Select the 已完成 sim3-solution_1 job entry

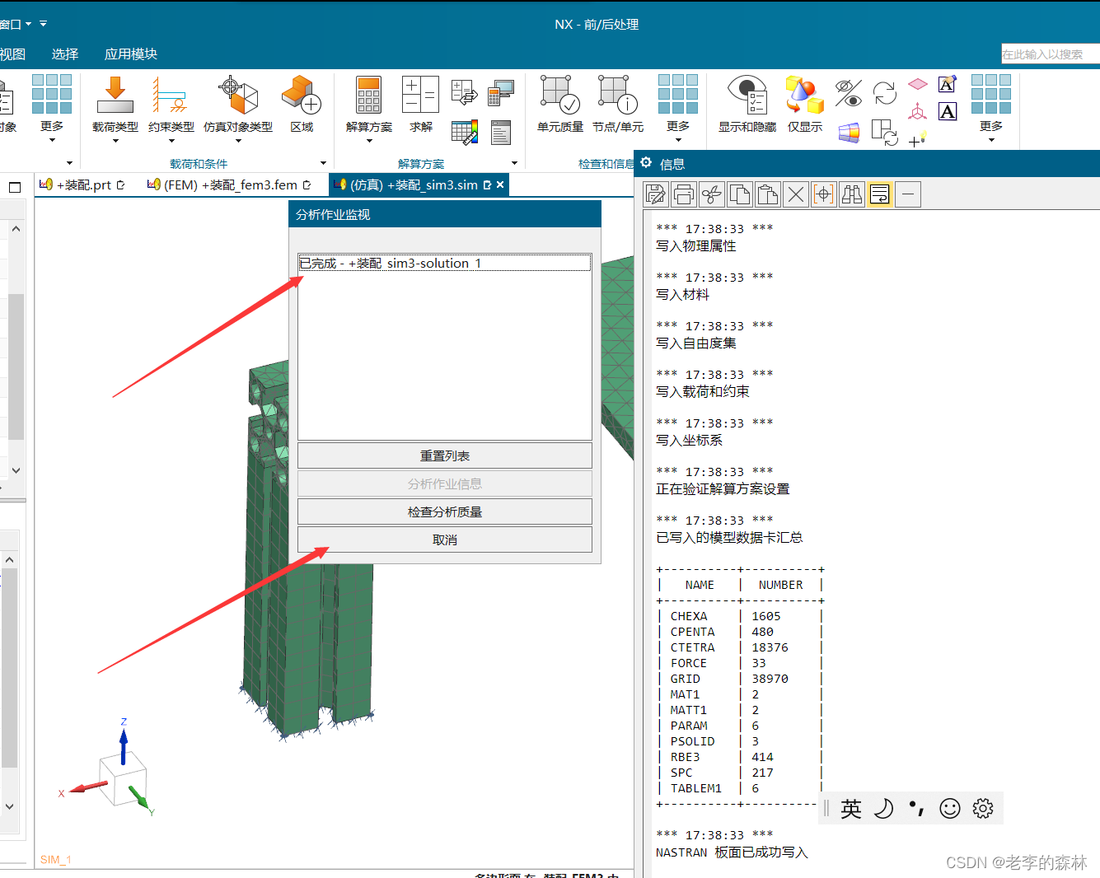[x=445, y=263]
